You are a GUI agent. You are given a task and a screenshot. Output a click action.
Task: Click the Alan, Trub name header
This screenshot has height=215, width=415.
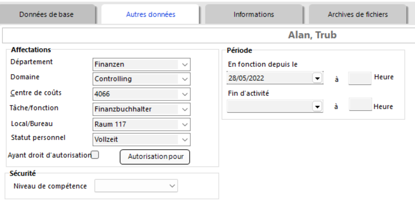(x=312, y=35)
